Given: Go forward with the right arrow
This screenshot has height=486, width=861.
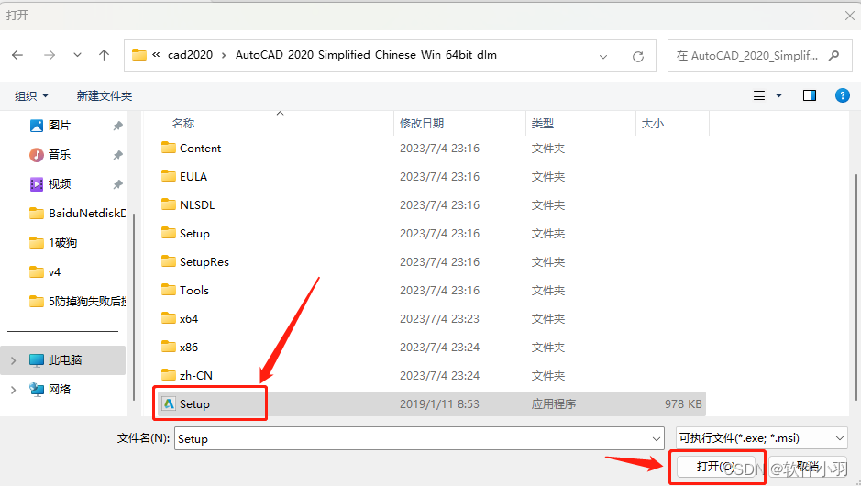Looking at the screenshot, I should pos(50,55).
